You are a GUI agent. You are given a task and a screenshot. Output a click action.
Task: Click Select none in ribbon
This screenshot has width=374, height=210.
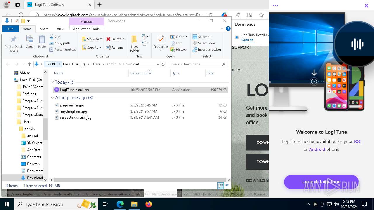(204, 43)
